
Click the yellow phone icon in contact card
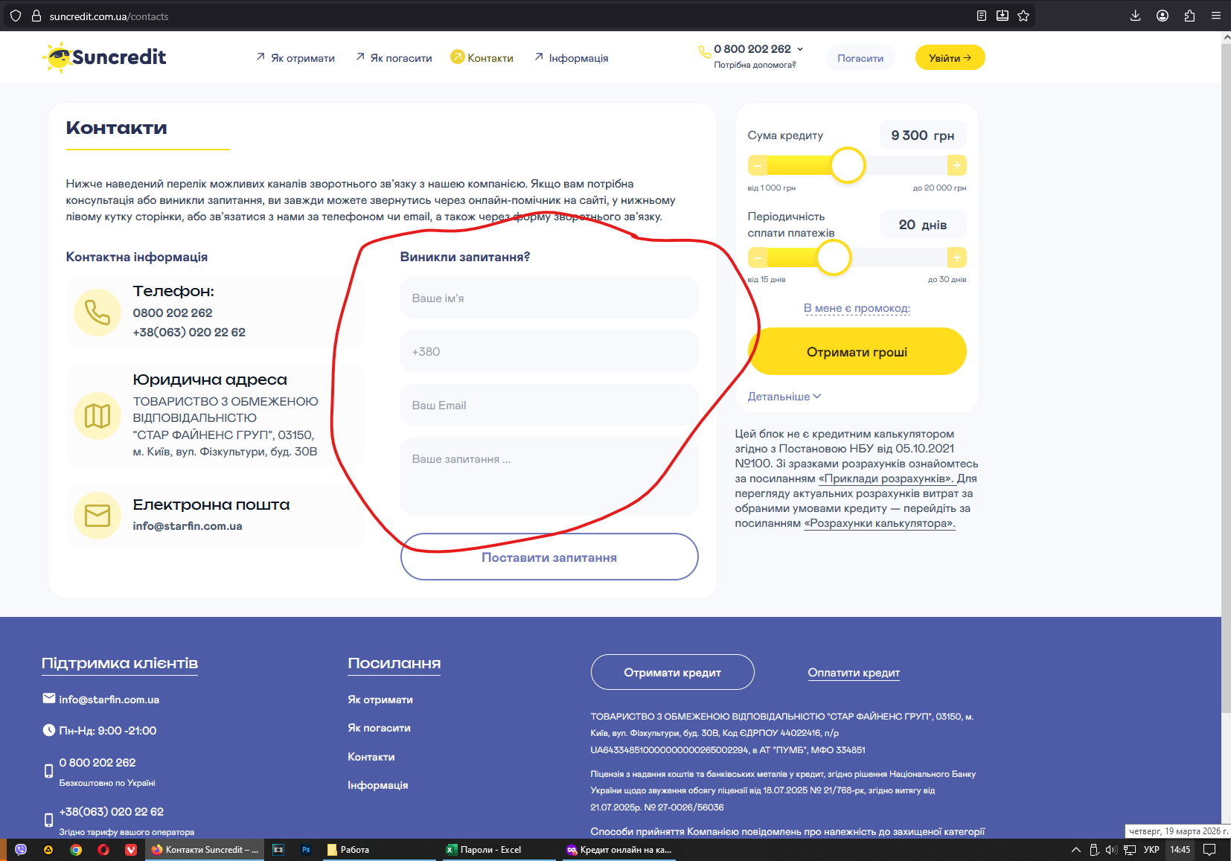97,313
